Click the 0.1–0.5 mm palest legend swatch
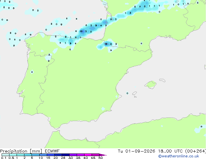 point(6,155)
